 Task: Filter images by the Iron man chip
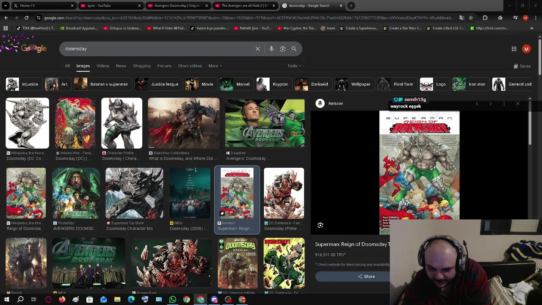tap(471, 84)
